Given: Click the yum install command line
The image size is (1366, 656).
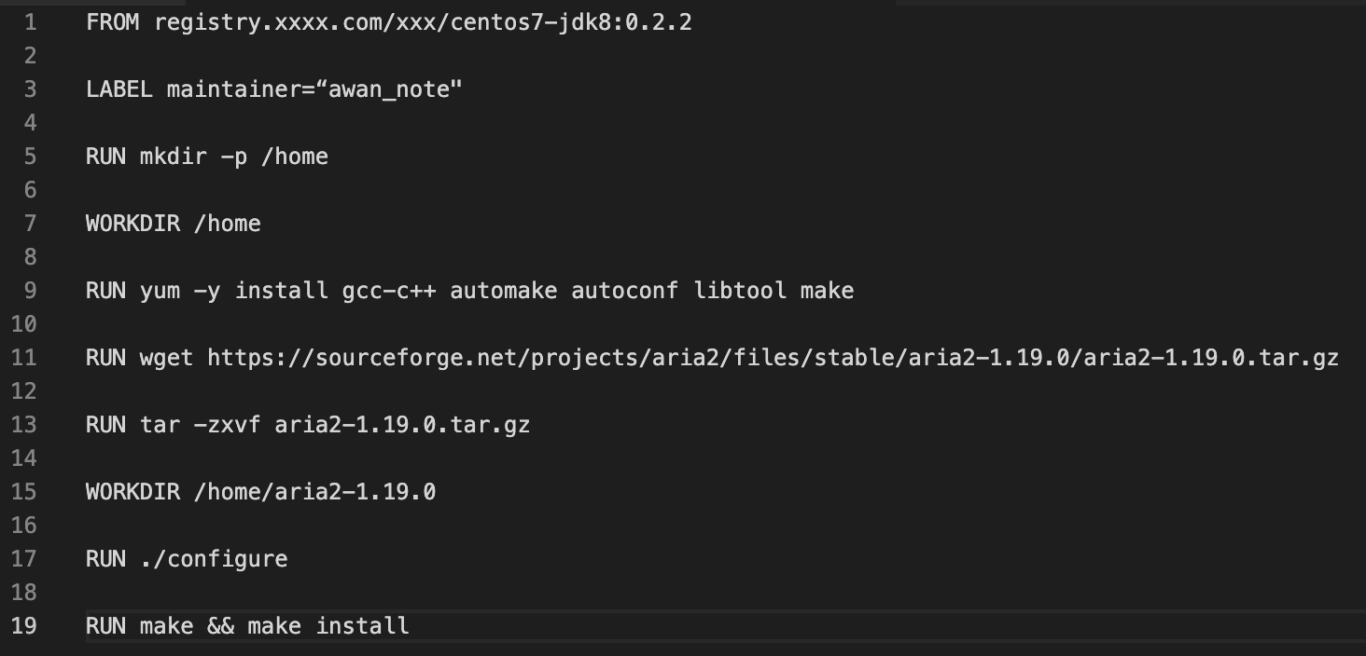Looking at the screenshot, I should coord(470,291).
